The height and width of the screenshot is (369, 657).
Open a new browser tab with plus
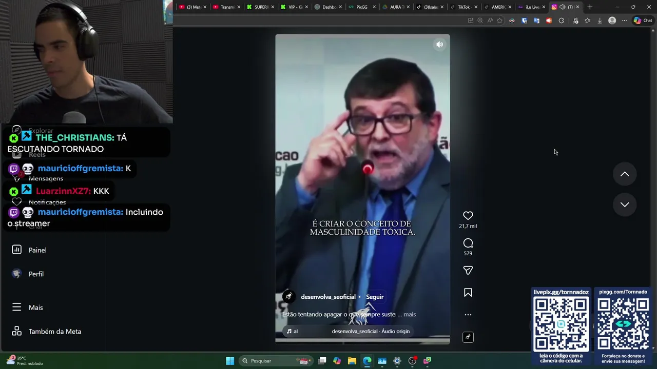point(590,7)
